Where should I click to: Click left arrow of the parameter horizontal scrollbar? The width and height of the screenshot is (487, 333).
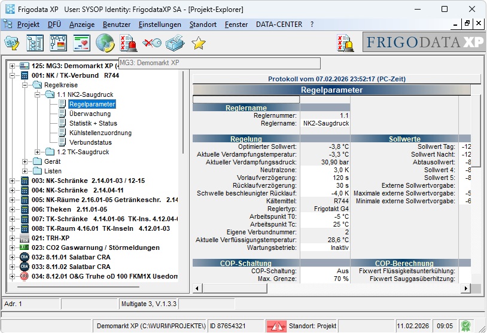[197, 288]
